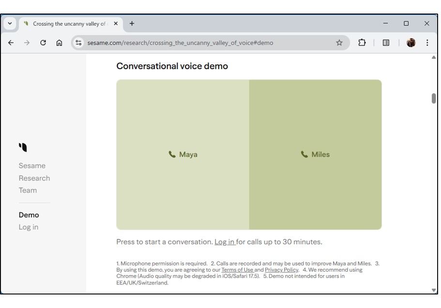Select Demo in the sidebar navigation
441x308 pixels.
pyautogui.click(x=29, y=215)
